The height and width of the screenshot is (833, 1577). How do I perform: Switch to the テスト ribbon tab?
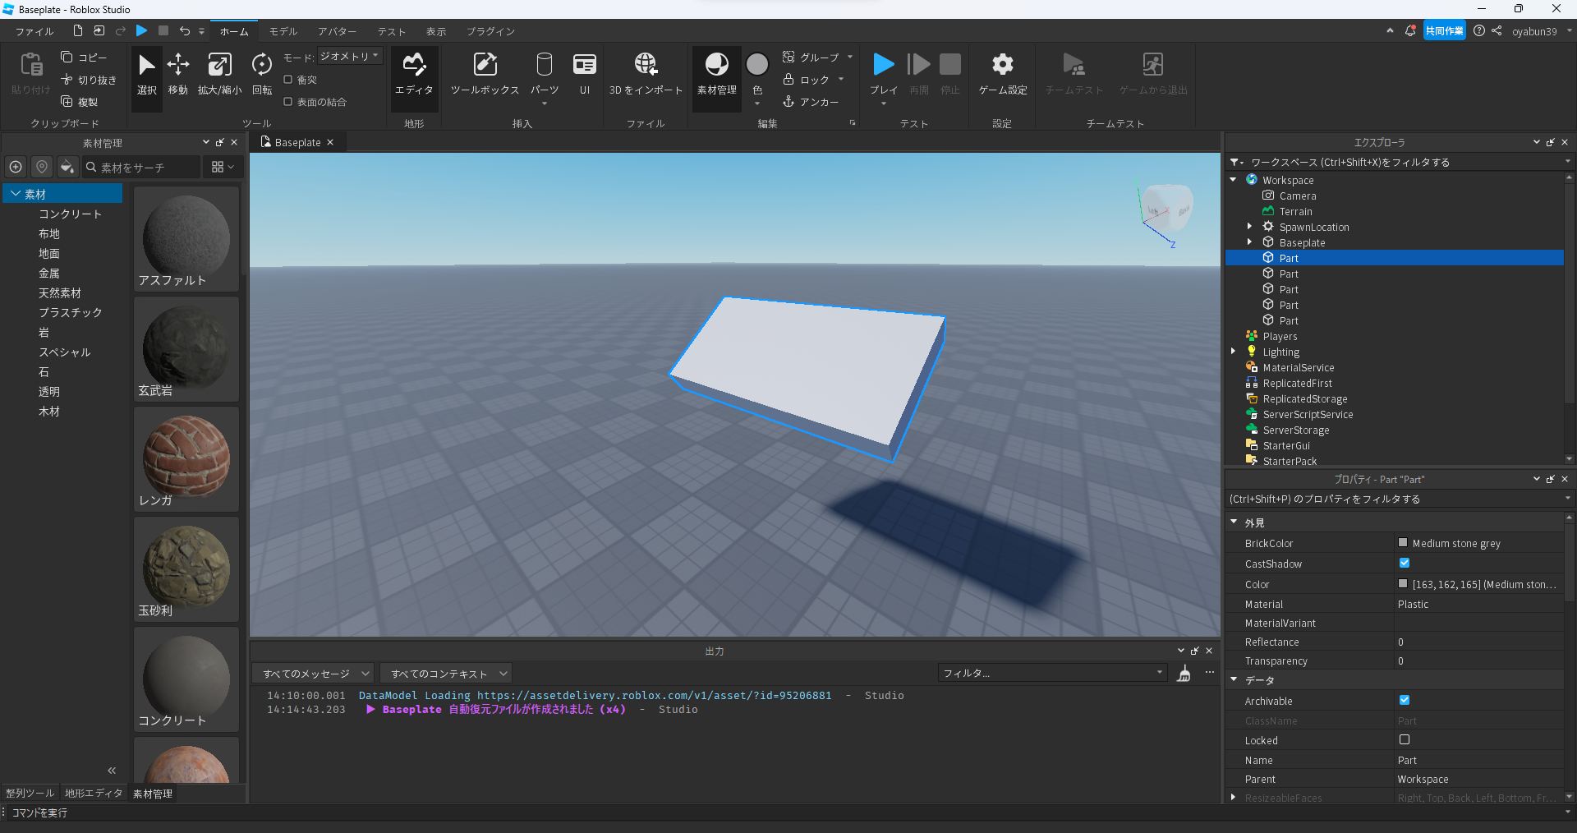[x=392, y=31]
